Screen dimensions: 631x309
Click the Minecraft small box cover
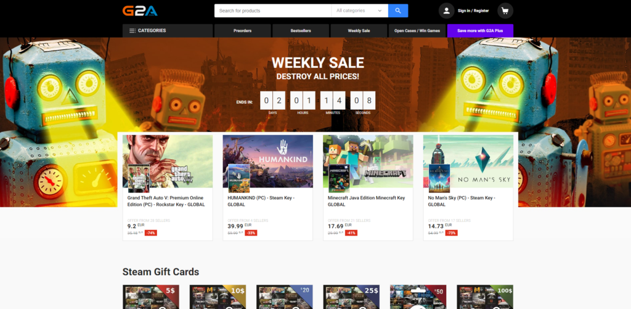click(x=340, y=178)
